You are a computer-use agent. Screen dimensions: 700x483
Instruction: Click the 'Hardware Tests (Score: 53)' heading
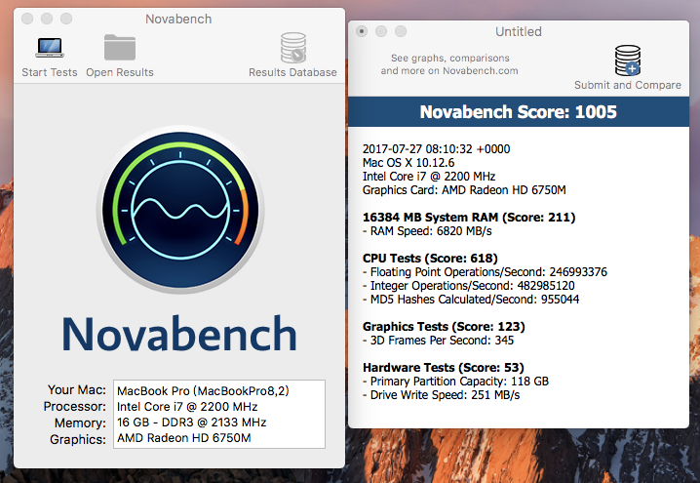tap(444, 367)
